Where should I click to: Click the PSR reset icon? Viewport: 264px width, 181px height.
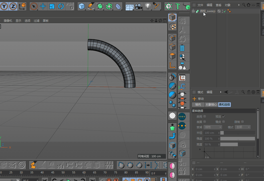[x=70, y=6]
